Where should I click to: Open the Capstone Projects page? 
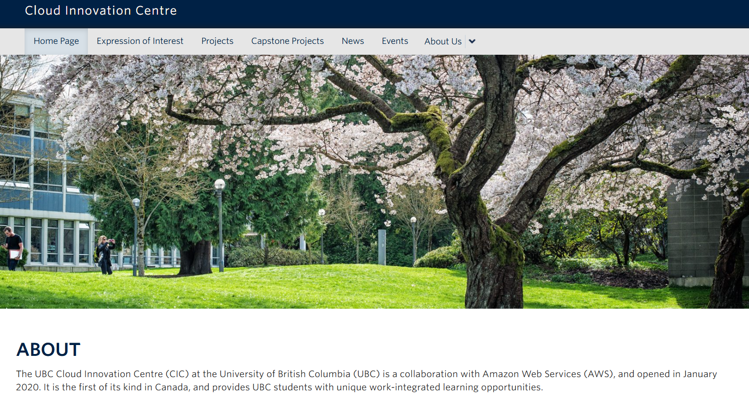point(287,41)
